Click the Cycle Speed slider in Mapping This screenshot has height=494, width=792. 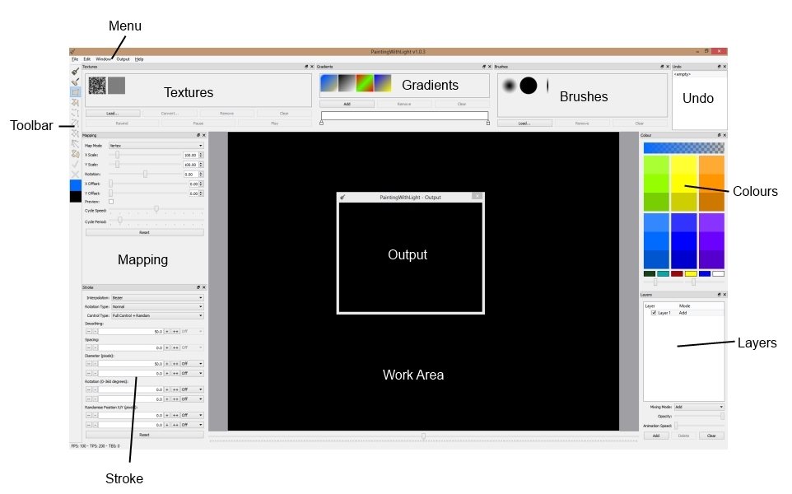(156, 209)
